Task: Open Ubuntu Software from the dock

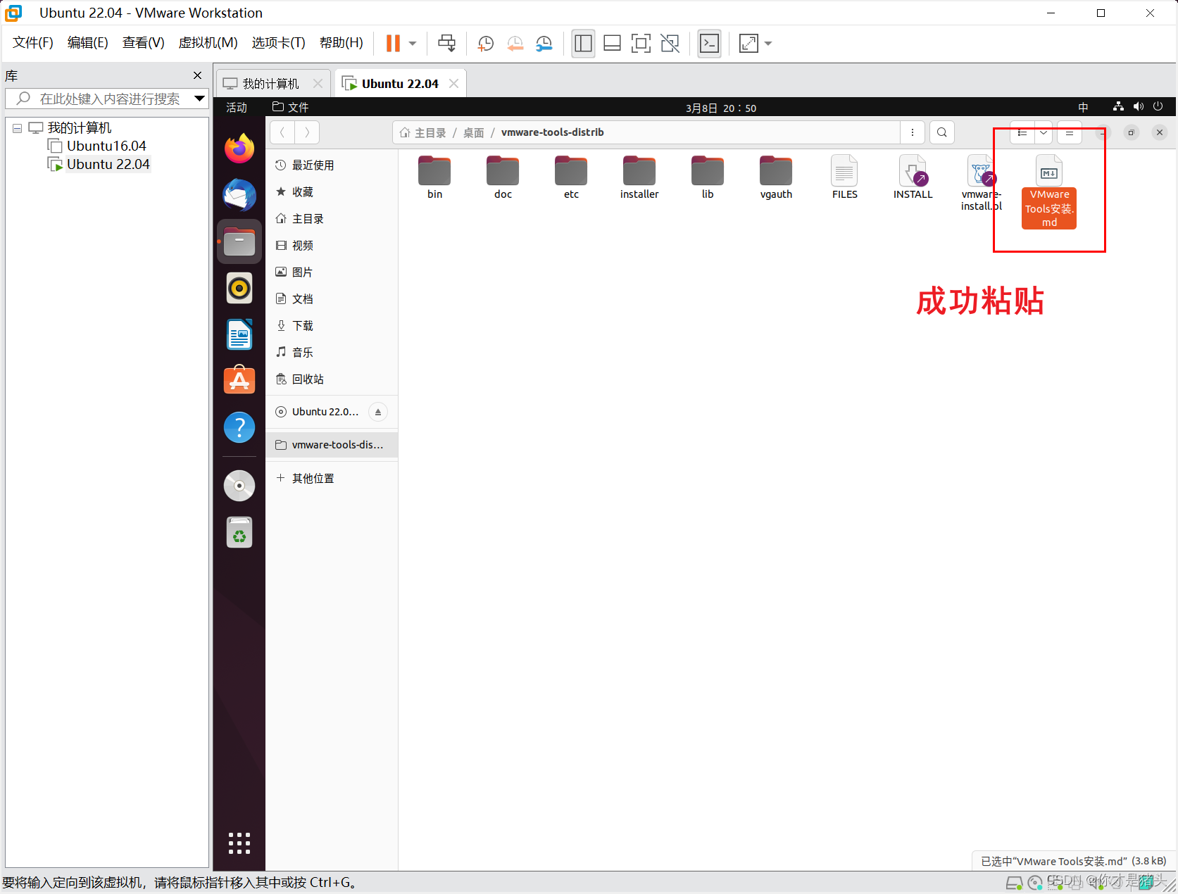Action: (x=239, y=381)
